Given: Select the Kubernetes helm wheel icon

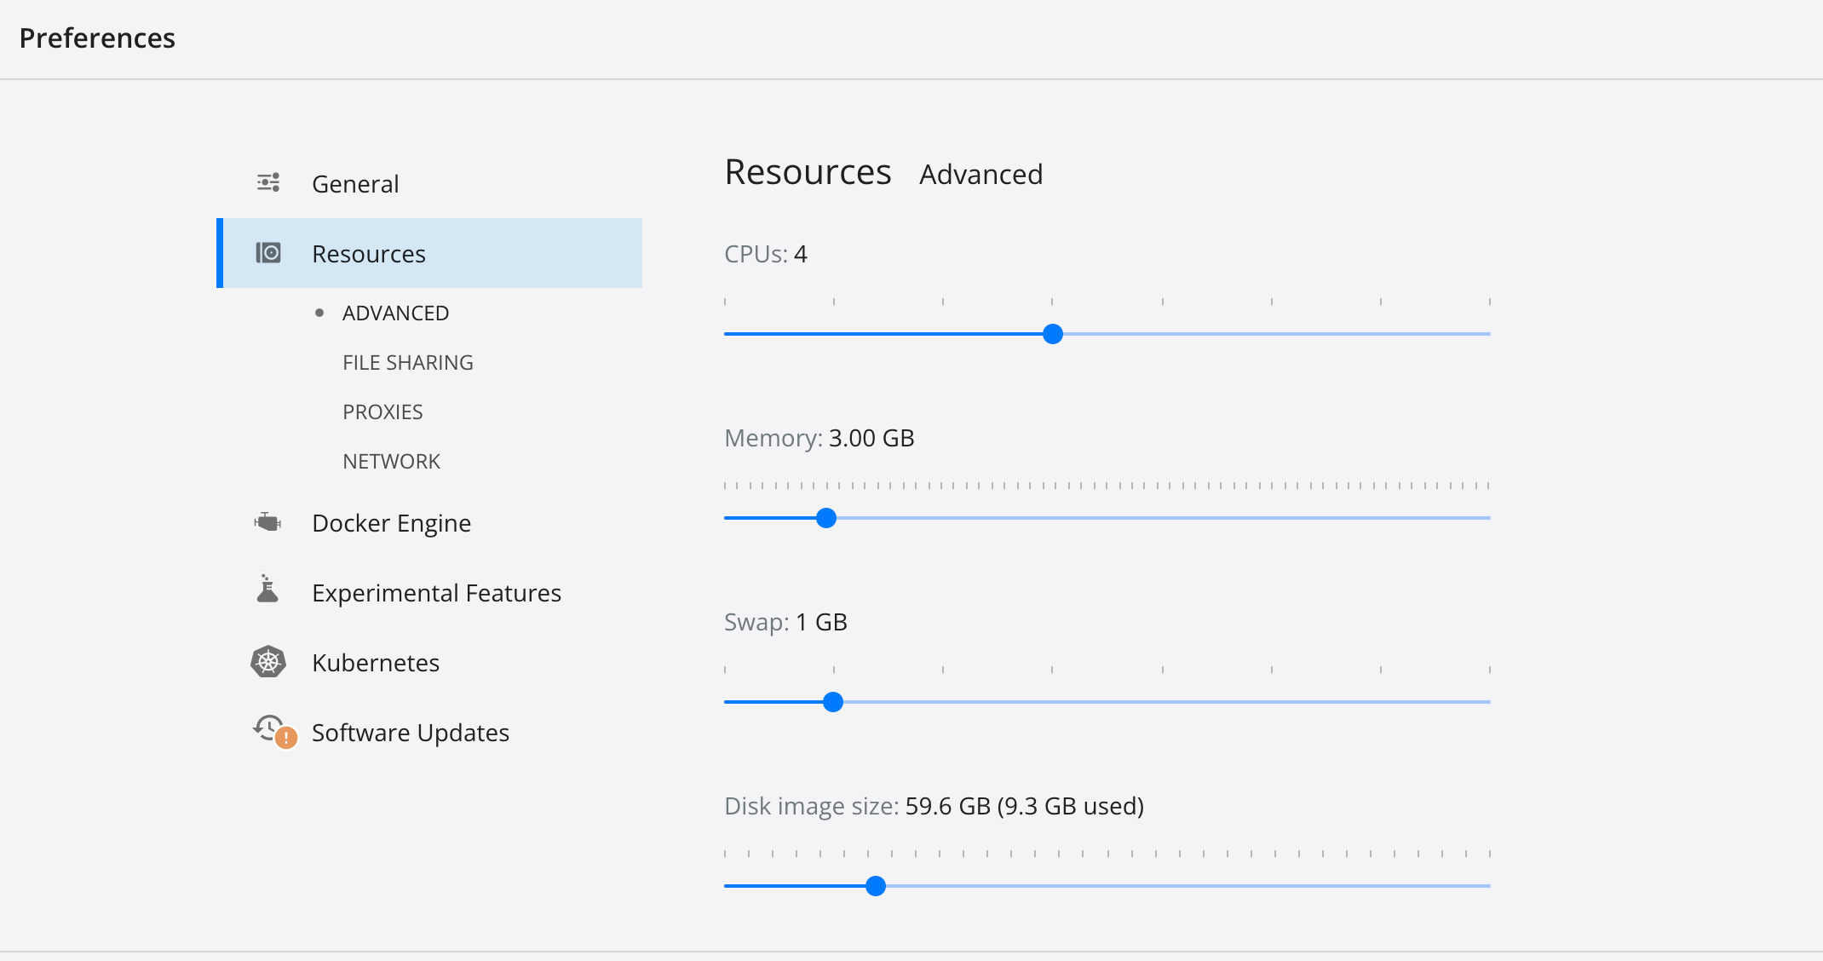Looking at the screenshot, I should pos(267,661).
